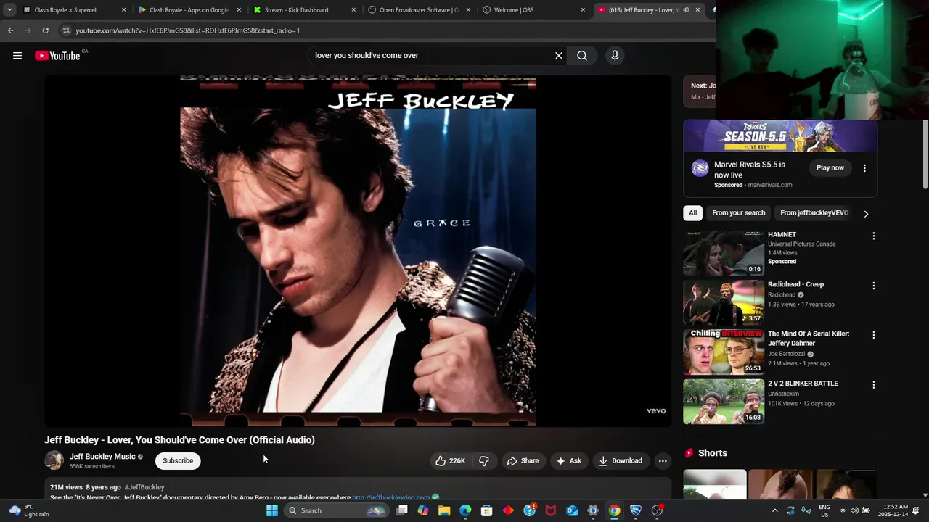Click the magnifier search button

tap(582, 56)
